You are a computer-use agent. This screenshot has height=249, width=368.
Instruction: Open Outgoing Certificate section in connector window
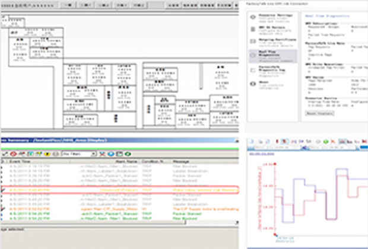point(272,43)
